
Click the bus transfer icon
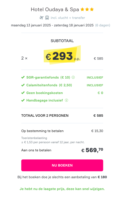click(x=47, y=18)
